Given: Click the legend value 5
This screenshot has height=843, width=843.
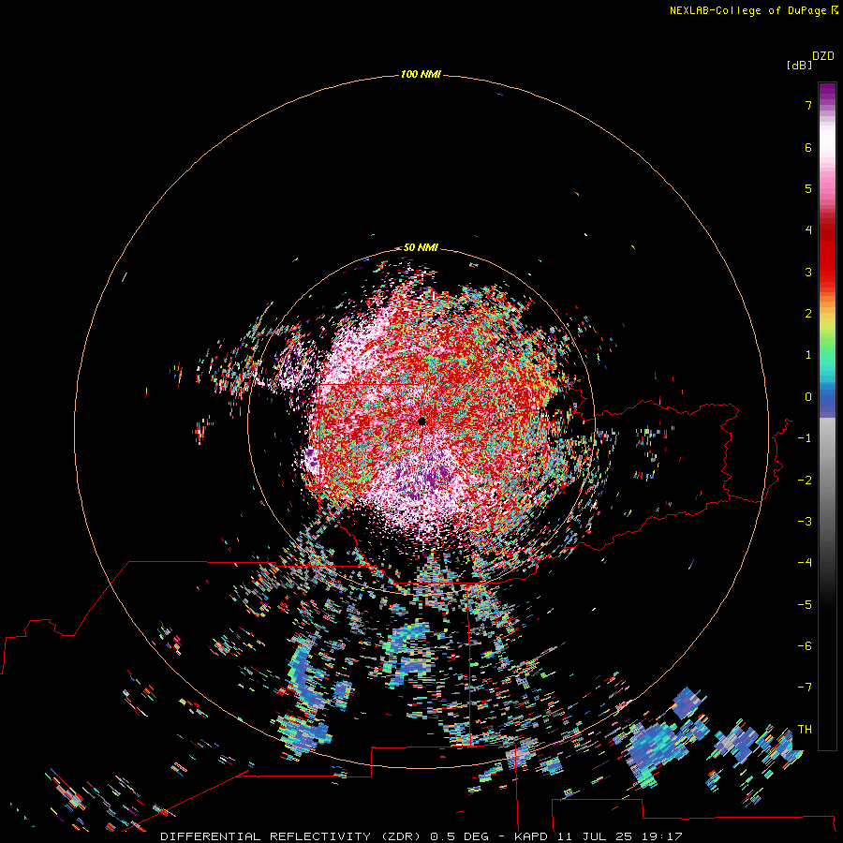Looking at the screenshot, I should point(808,188).
